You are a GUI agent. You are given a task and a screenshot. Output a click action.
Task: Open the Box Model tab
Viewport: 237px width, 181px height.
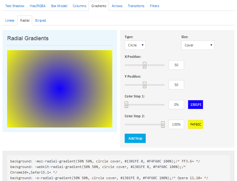[x=59, y=6]
